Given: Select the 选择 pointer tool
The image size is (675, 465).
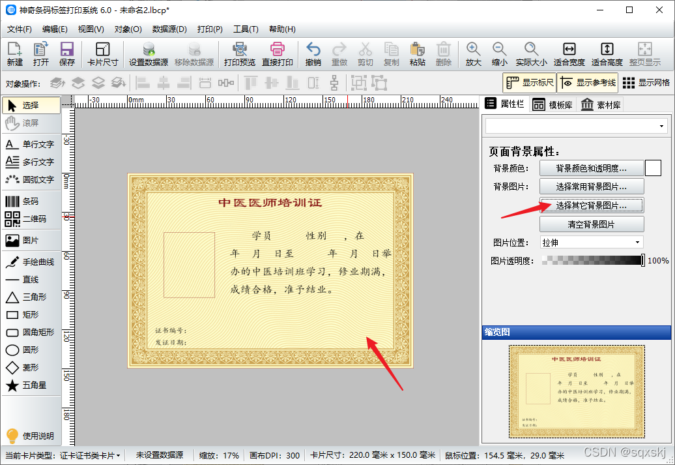Looking at the screenshot, I should (31, 105).
